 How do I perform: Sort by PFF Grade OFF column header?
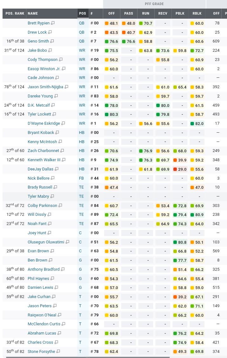(112, 13)
